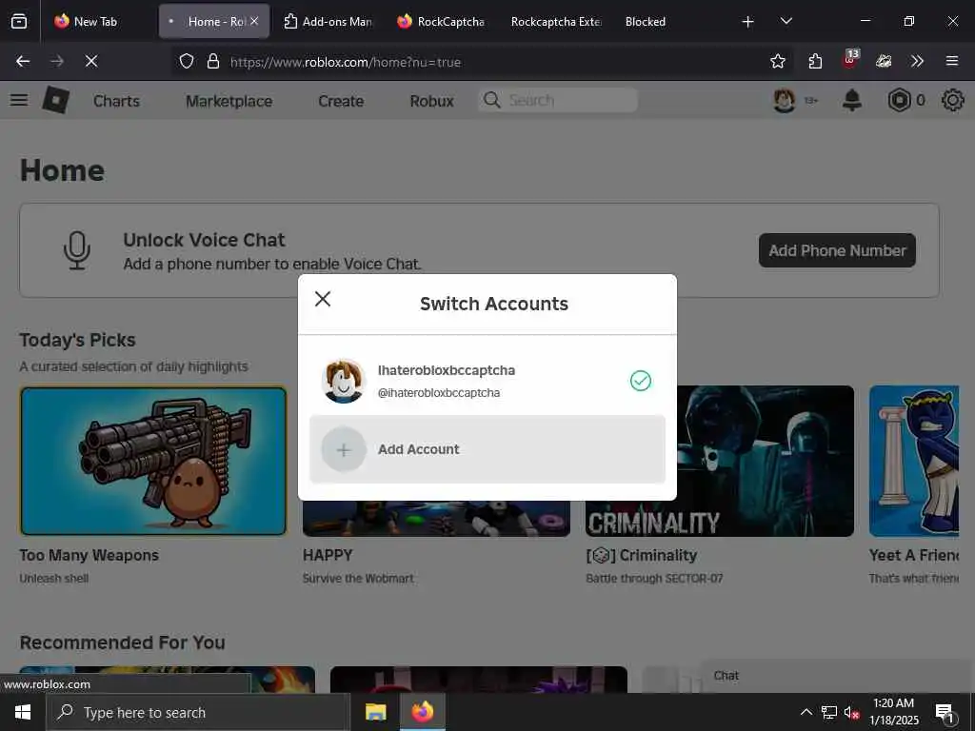Screen dimensions: 975x731
Task: Open the Roblox settings gear
Action: tap(952, 100)
